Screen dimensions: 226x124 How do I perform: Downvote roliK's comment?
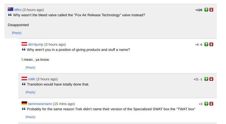(x=211, y=79)
